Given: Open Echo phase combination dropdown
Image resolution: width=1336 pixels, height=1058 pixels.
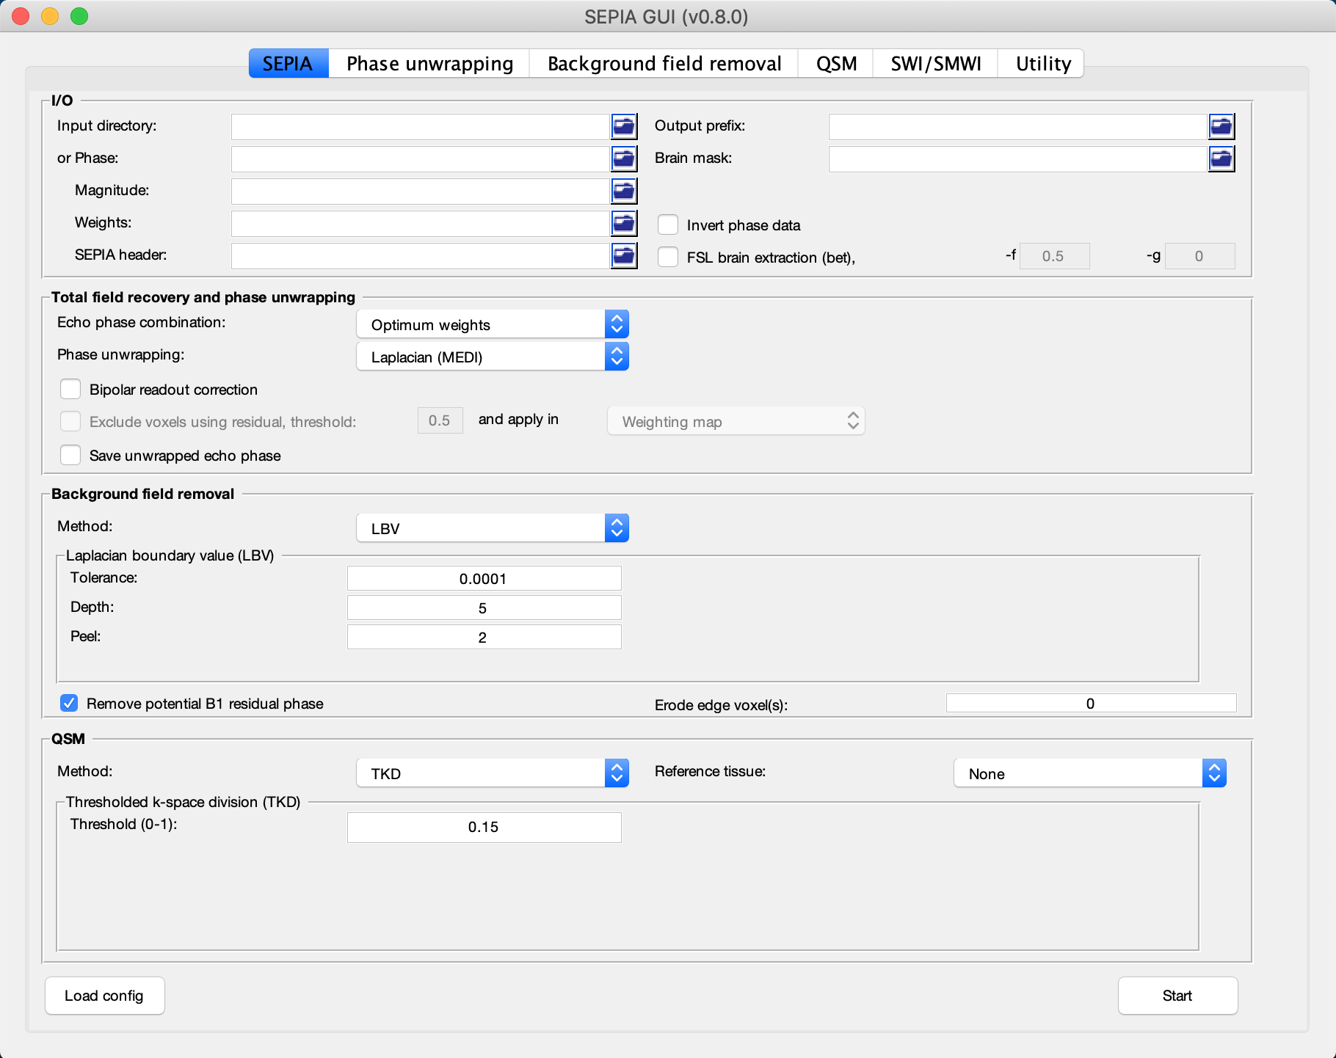Looking at the screenshot, I should tap(493, 324).
